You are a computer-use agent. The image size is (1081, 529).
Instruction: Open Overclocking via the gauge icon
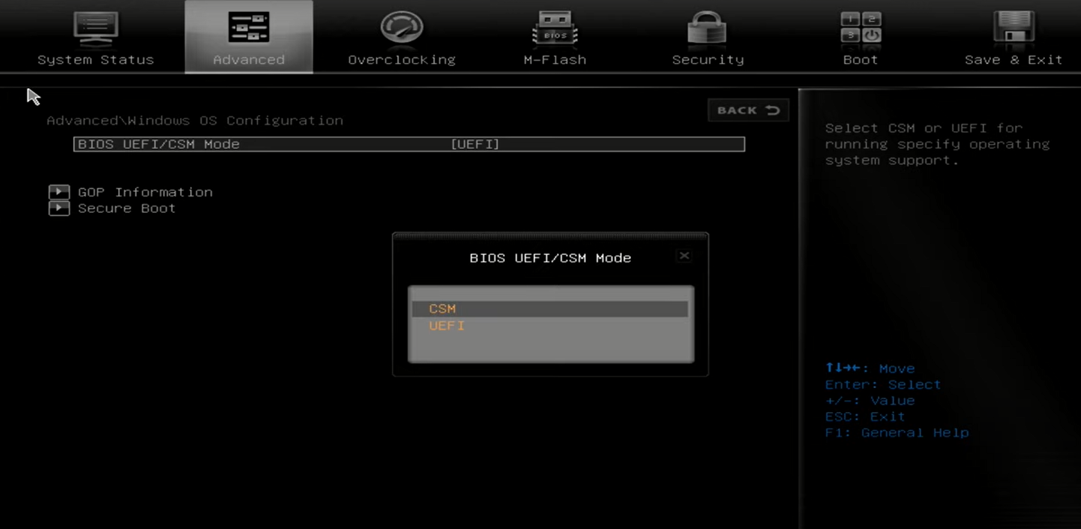click(402, 28)
